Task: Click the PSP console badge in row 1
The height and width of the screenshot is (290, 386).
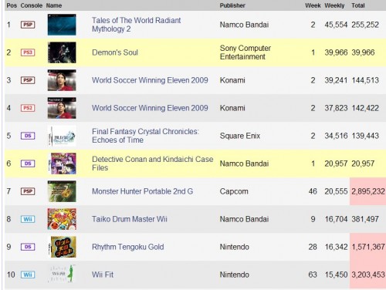Action: (x=28, y=25)
